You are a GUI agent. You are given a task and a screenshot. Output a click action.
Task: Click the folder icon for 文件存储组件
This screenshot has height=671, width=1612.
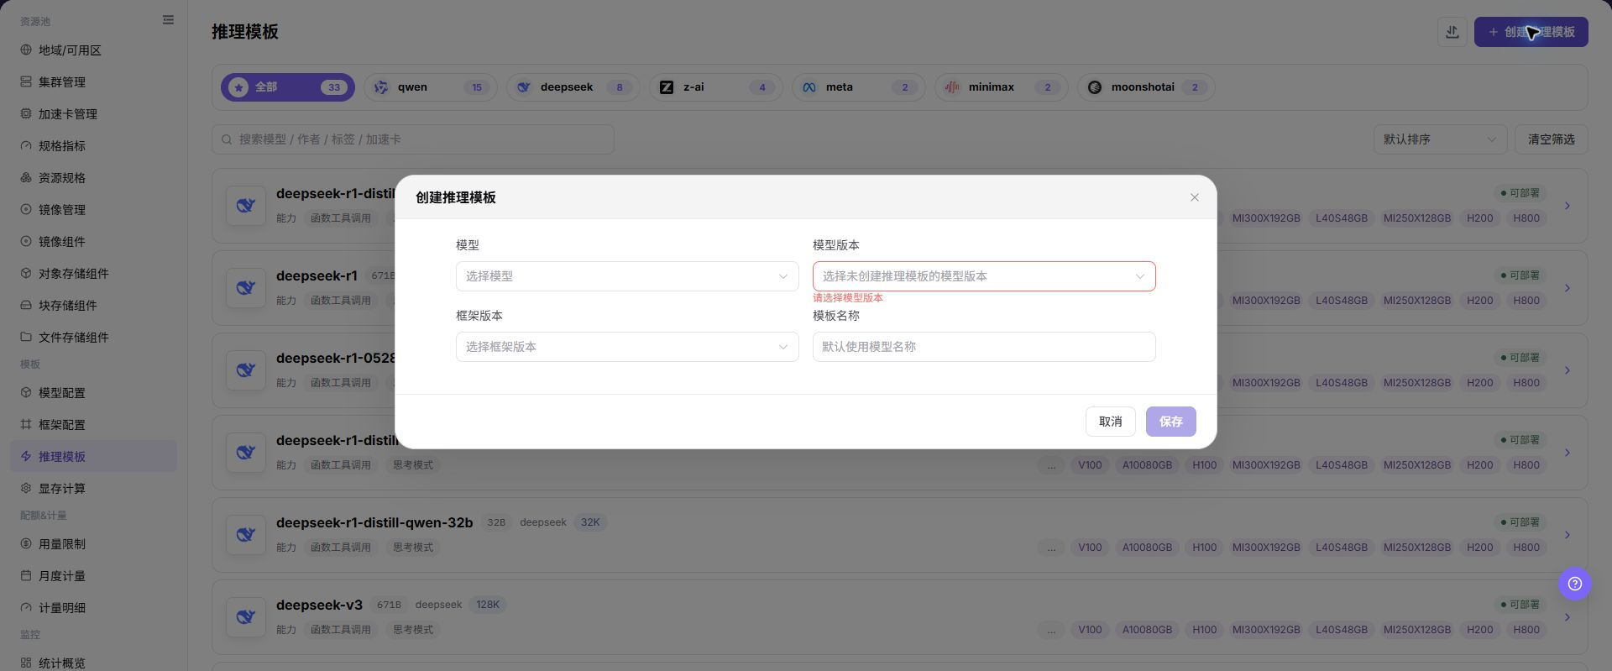[26, 338]
